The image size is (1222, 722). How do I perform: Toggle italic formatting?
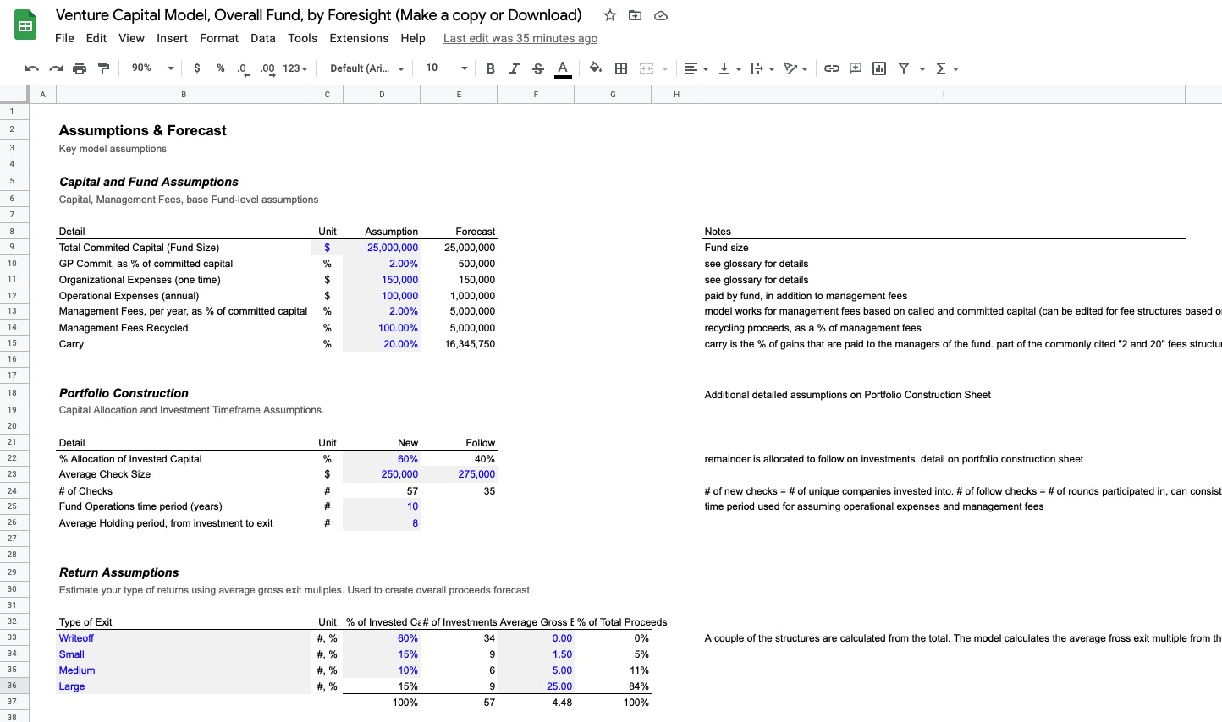click(x=514, y=68)
